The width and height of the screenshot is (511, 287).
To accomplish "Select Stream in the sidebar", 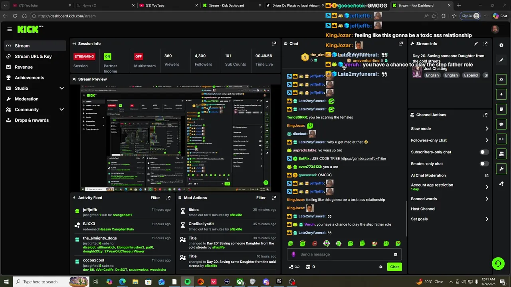I will tap(35, 46).
